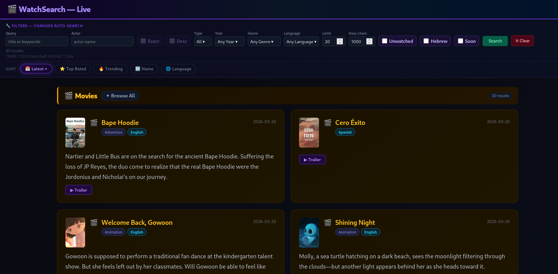Check the Soon filter box

461,41
